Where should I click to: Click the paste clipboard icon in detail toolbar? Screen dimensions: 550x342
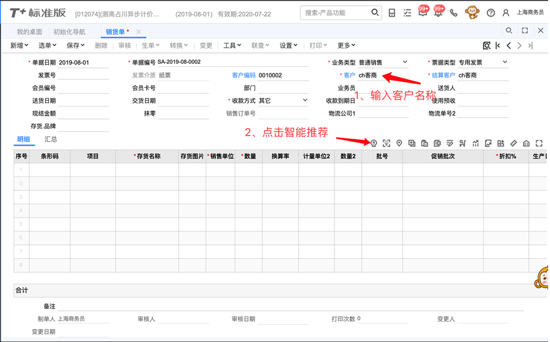pos(424,143)
